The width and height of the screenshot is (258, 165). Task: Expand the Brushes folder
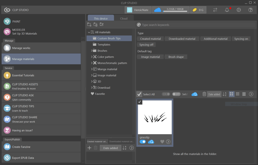[92, 51]
